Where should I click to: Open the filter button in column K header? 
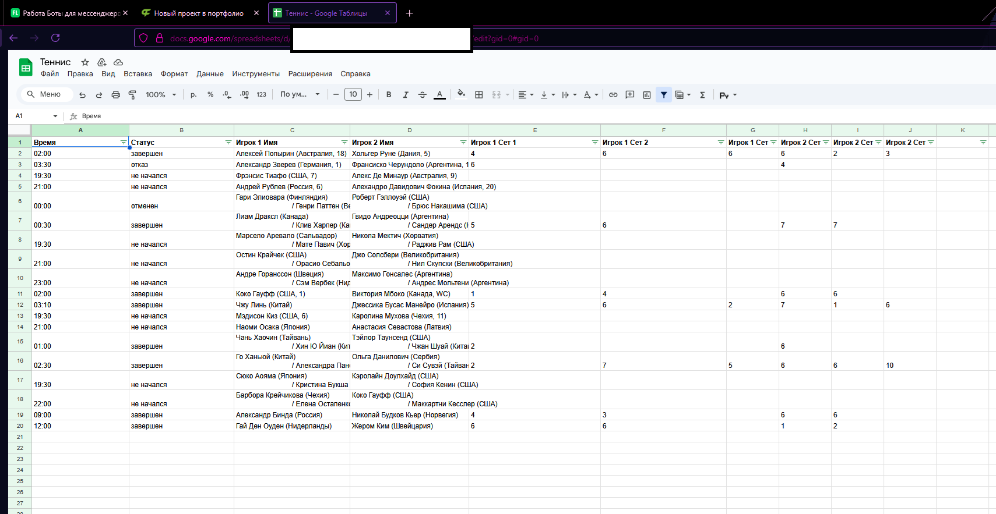(983, 143)
